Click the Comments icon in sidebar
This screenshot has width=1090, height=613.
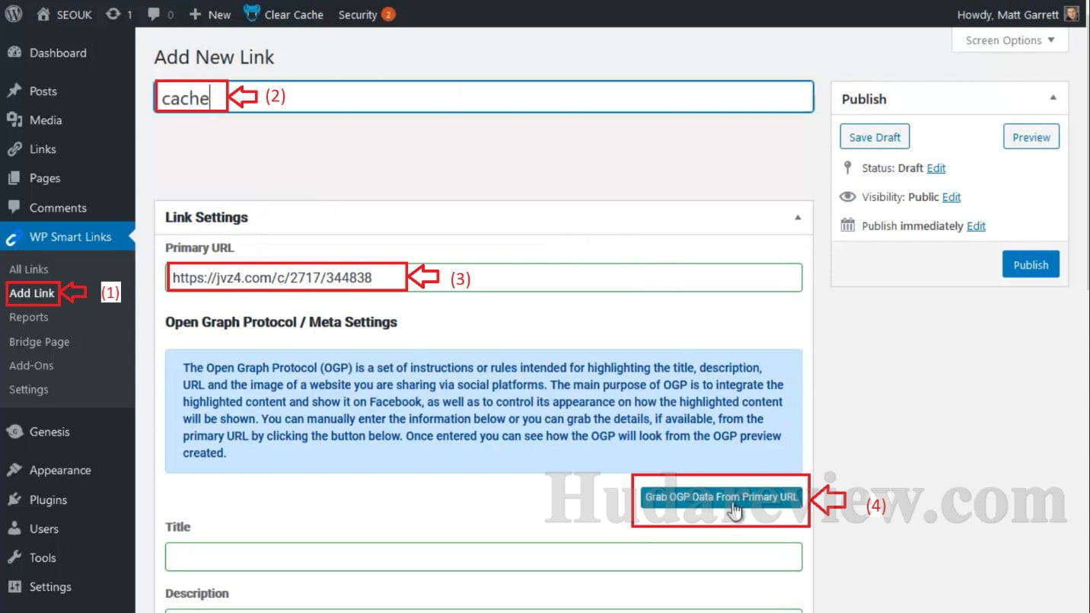[x=14, y=207]
